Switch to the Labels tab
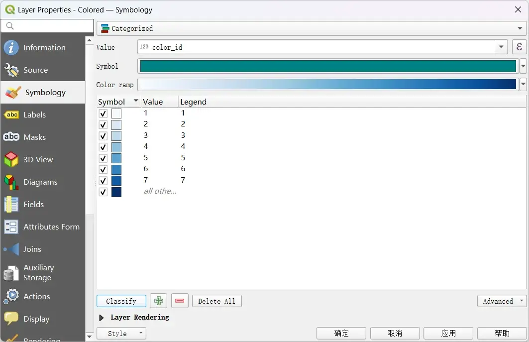Image resolution: width=529 pixels, height=342 pixels. 43,115
